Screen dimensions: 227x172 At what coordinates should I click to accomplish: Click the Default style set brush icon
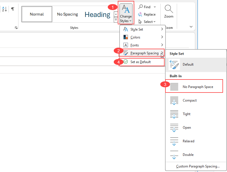point(174,64)
